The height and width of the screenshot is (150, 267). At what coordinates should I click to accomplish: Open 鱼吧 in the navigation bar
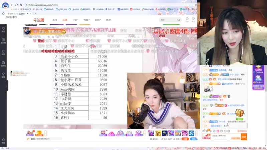coord(108,20)
